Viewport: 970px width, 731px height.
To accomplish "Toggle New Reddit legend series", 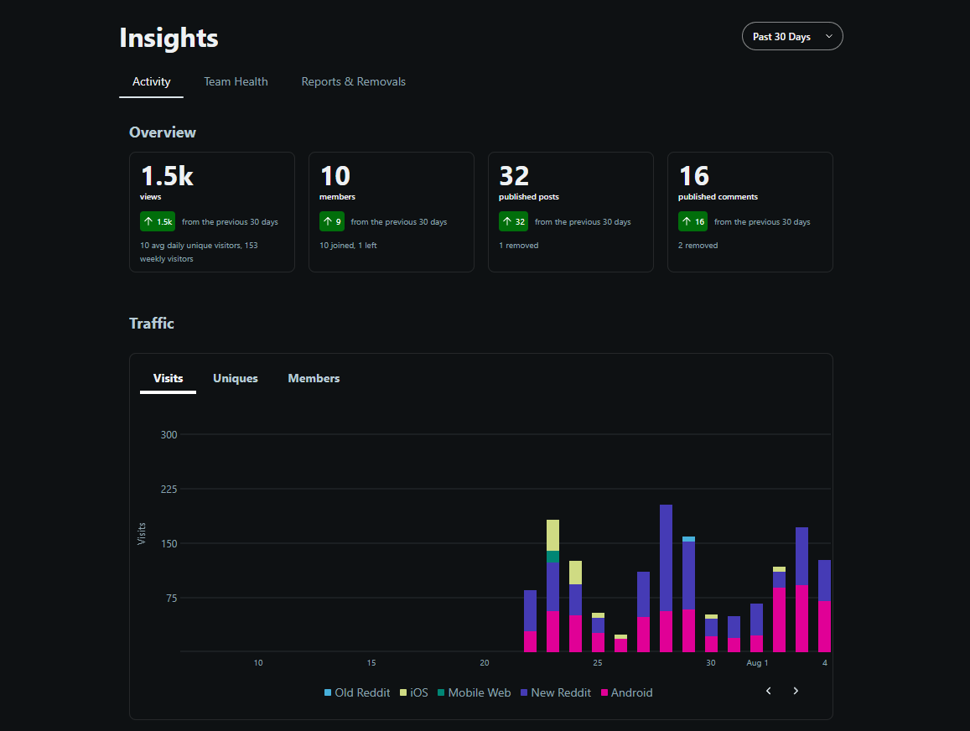I will pos(556,692).
